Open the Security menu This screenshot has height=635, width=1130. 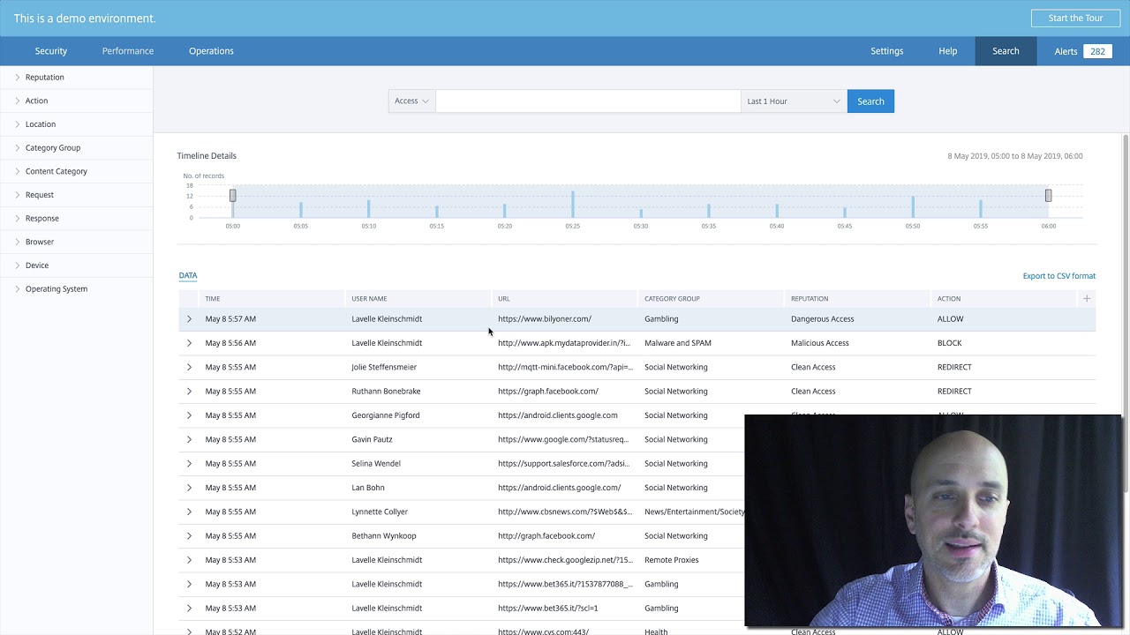(51, 51)
